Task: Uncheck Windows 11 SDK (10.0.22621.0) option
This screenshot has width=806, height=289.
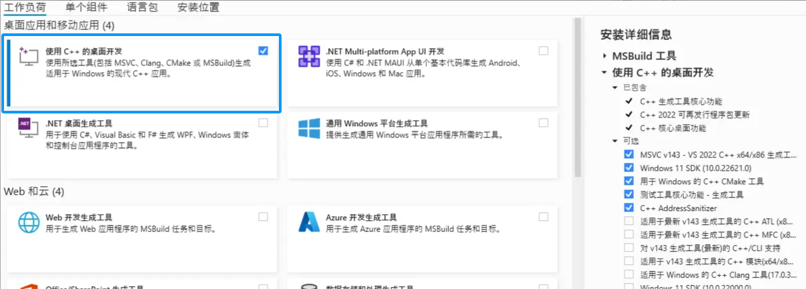Action: (x=629, y=168)
